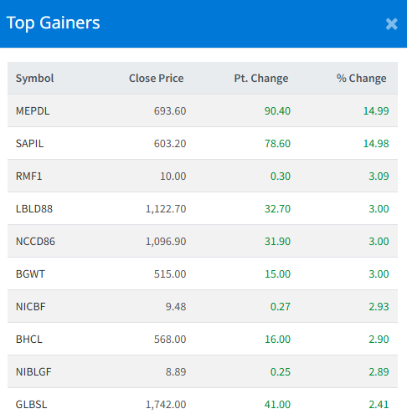Image resolution: width=407 pixels, height=414 pixels.
Task: Click GLBSL's close price 1,742.00
Action: [166, 405]
